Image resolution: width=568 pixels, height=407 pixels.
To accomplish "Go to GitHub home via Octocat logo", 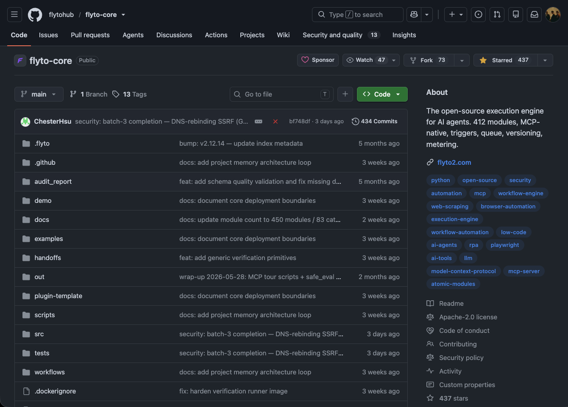I will click(x=35, y=15).
